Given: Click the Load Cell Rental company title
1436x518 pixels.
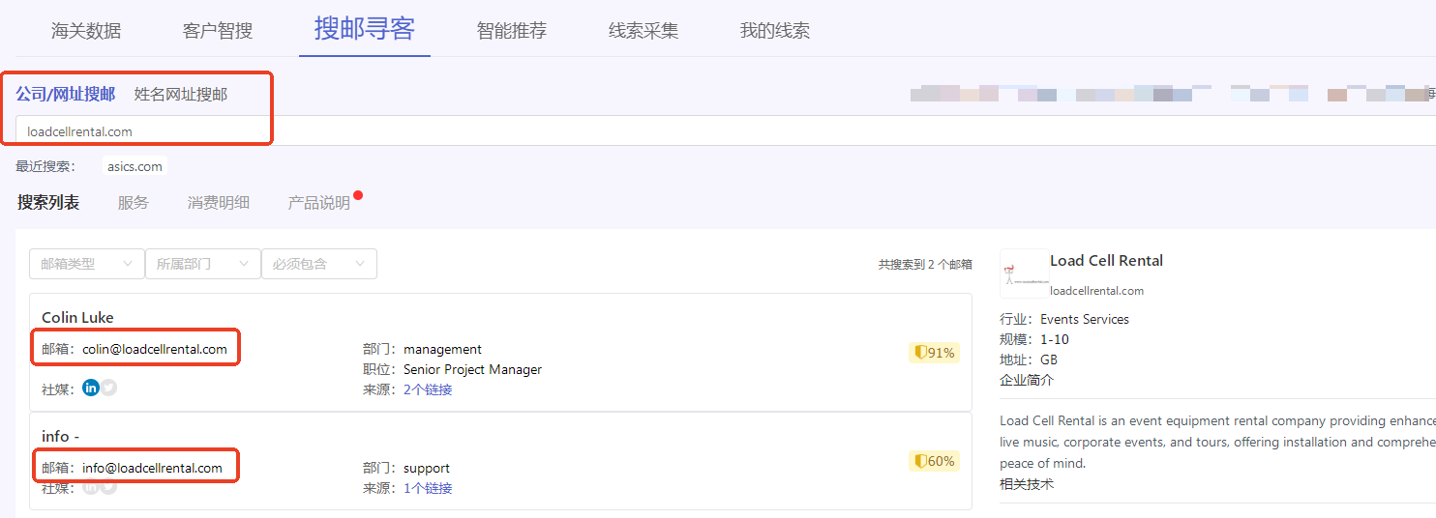Looking at the screenshot, I should (x=1106, y=260).
